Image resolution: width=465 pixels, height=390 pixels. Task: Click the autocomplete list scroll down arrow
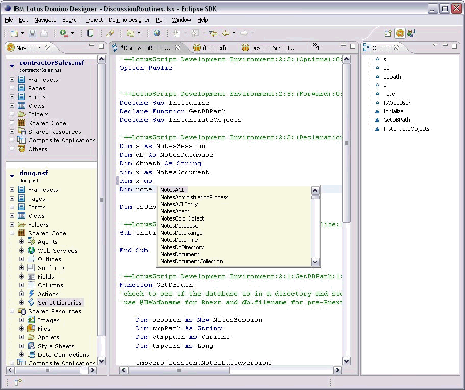[315, 262]
